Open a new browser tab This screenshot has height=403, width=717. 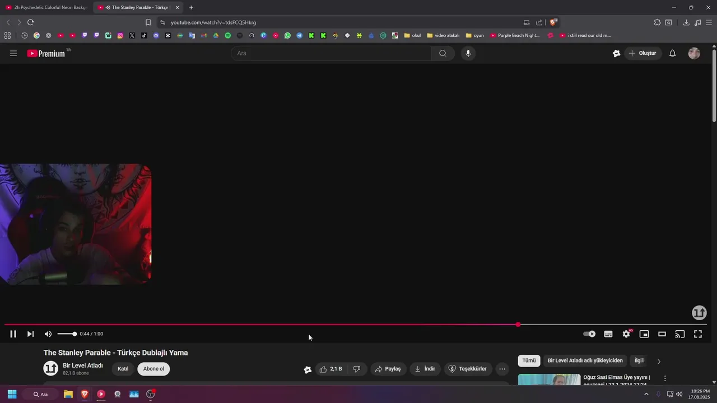point(191,7)
